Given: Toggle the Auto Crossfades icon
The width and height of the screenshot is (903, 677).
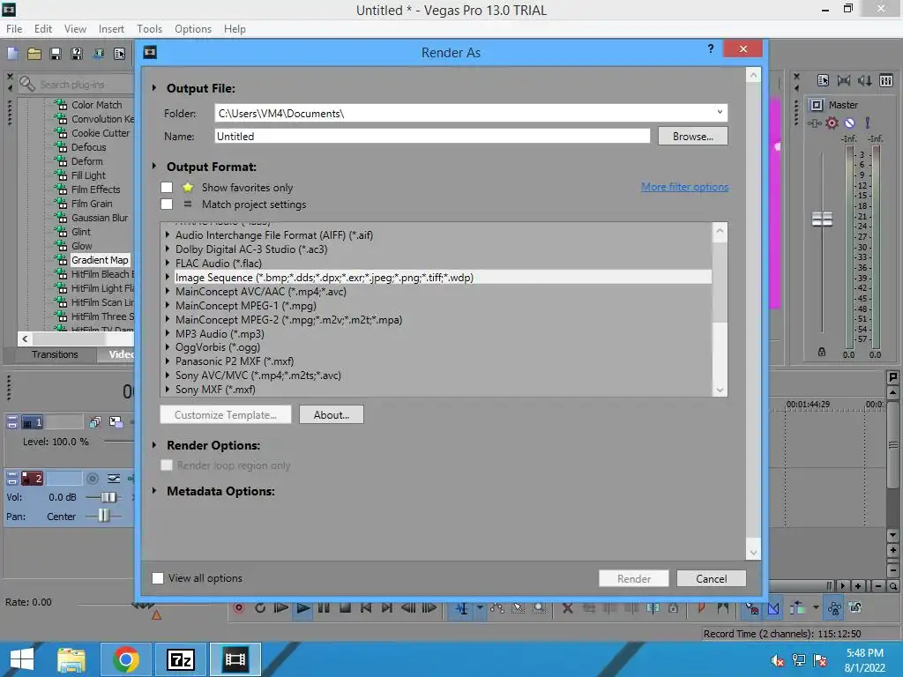Looking at the screenshot, I should pos(773,608).
